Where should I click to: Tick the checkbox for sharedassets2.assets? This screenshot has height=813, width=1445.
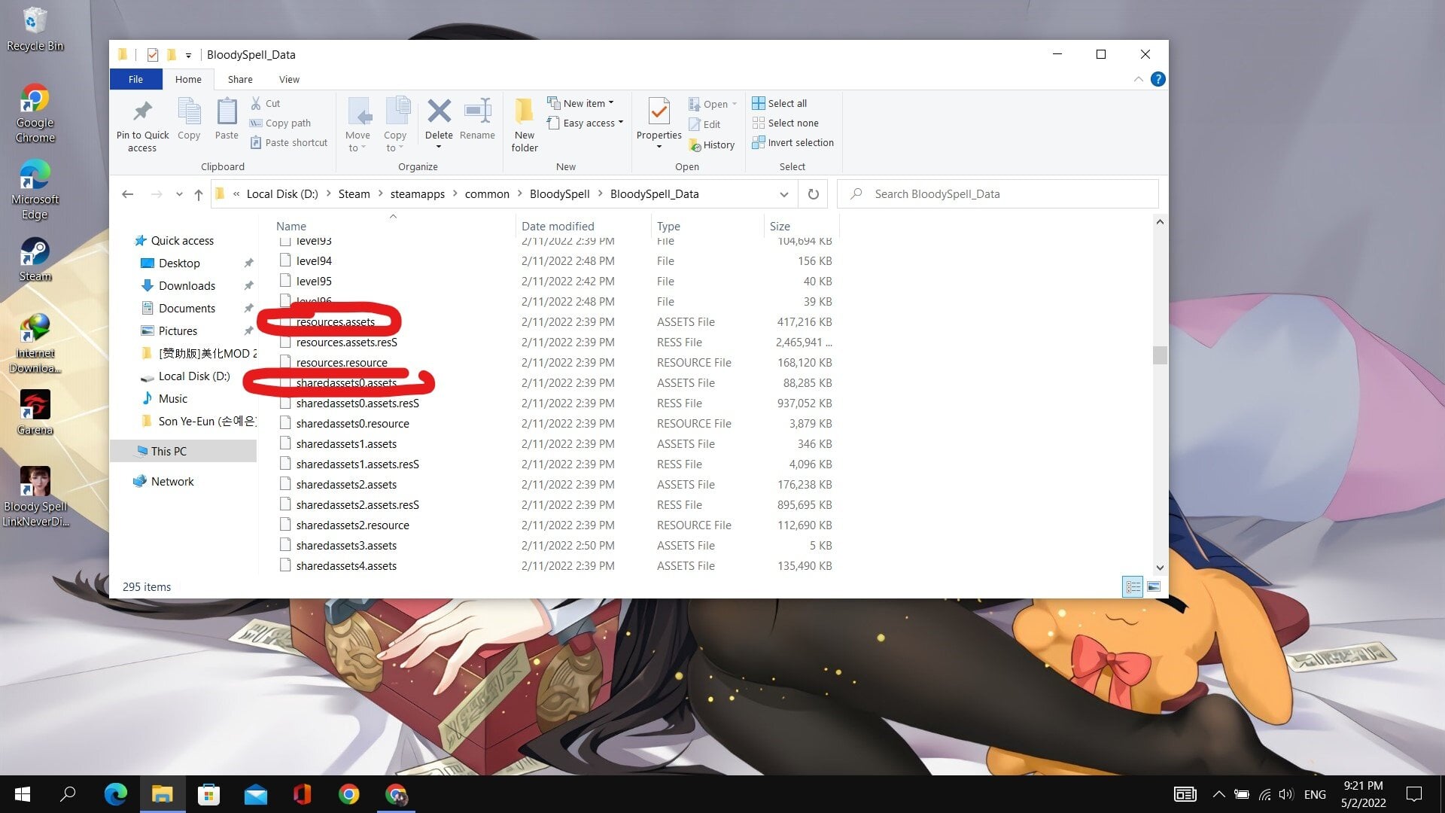[x=285, y=484]
